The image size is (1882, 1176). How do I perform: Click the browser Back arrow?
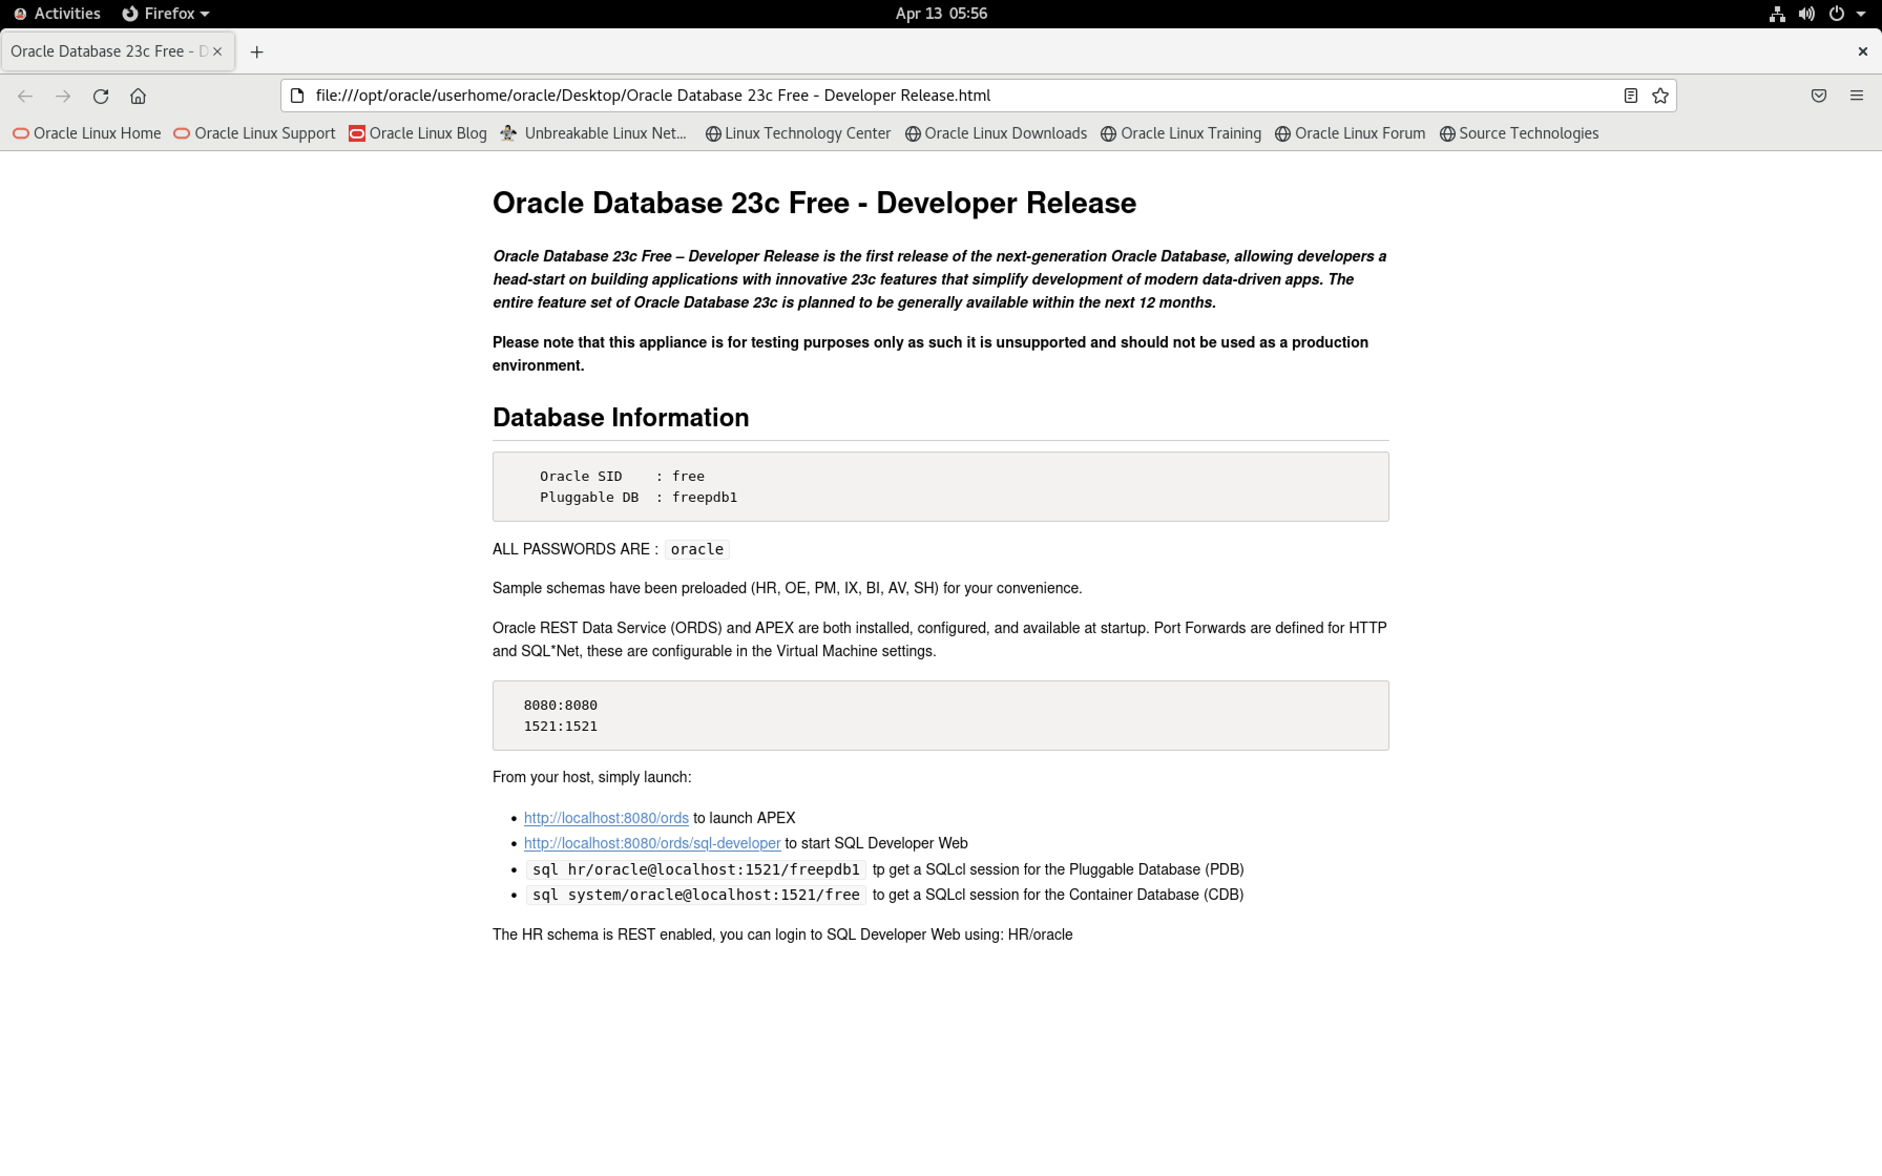pyautogui.click(x=25, y=96)
